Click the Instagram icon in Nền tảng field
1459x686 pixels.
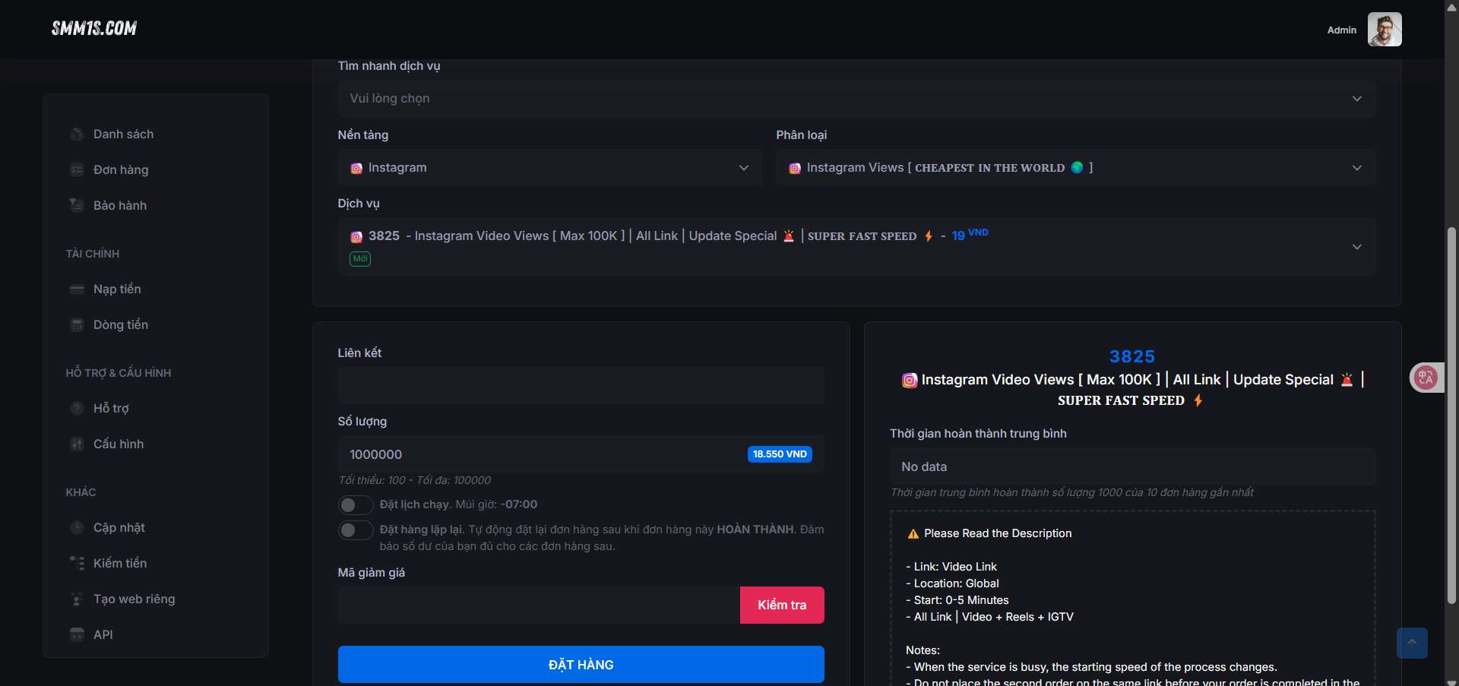click(356, 169)
